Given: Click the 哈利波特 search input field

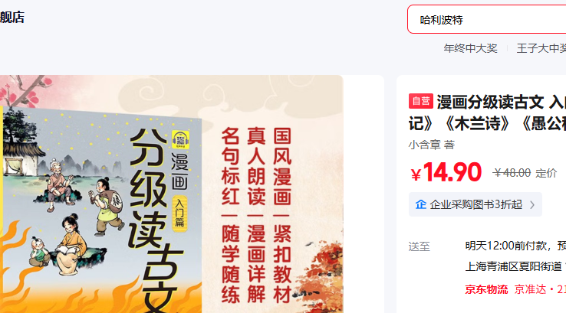Looking at the screenshot, I should (487, 19).
